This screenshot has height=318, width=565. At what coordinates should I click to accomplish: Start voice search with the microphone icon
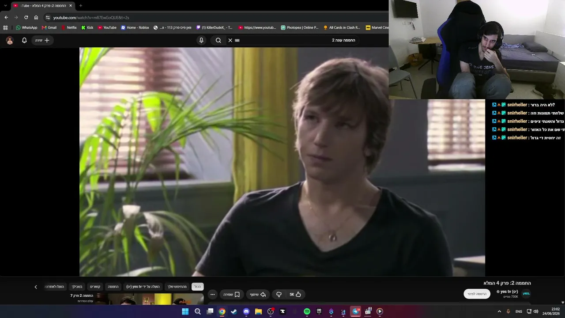tap(201, 40)
